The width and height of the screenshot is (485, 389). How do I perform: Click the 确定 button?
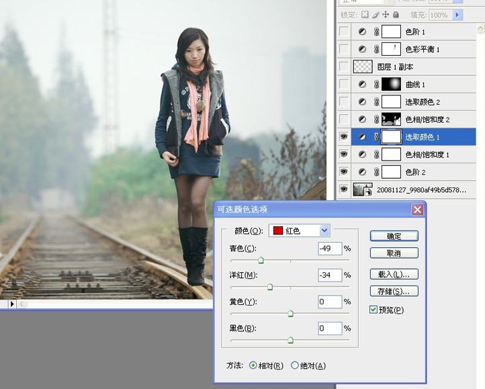pos(394,236)
